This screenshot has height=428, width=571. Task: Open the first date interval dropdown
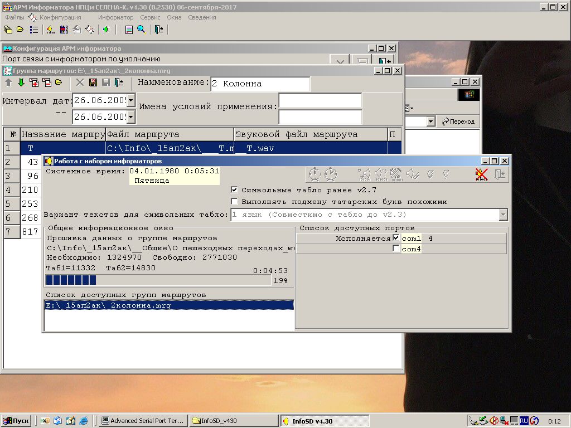tap(130, 100)
